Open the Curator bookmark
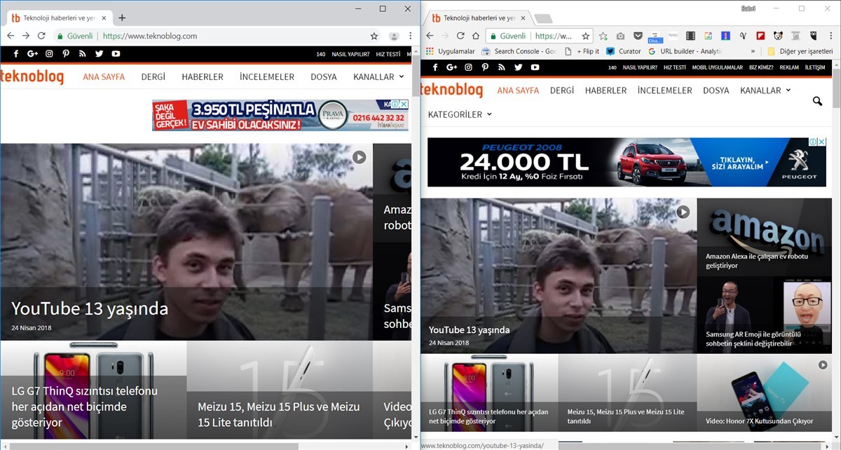This screenshot has height=450, width=841. 624,51
